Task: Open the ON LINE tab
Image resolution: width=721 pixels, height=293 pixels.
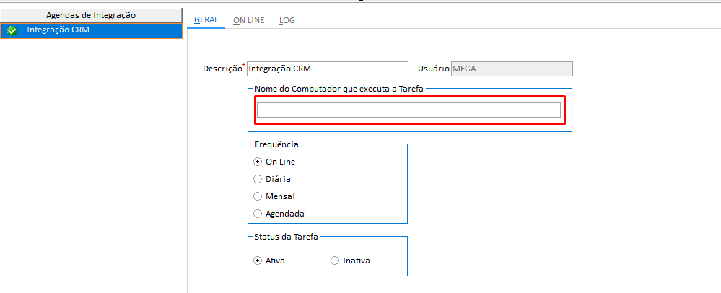Action: pyautogui.click(x=248, y=20)
